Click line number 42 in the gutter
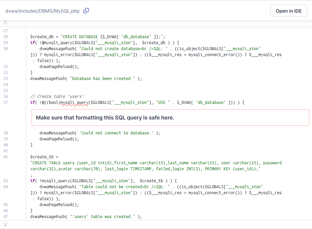The image size is (312, 229). pyautogui.click(x=6, y=157)
